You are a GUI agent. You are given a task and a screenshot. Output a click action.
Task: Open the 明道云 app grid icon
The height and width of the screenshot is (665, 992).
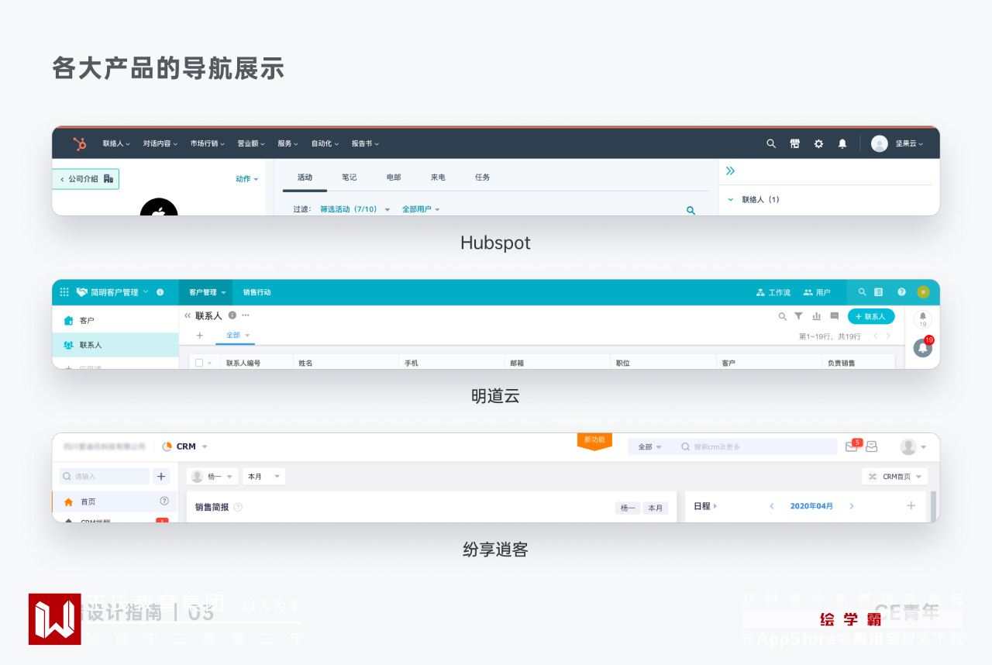pos(64,292)
